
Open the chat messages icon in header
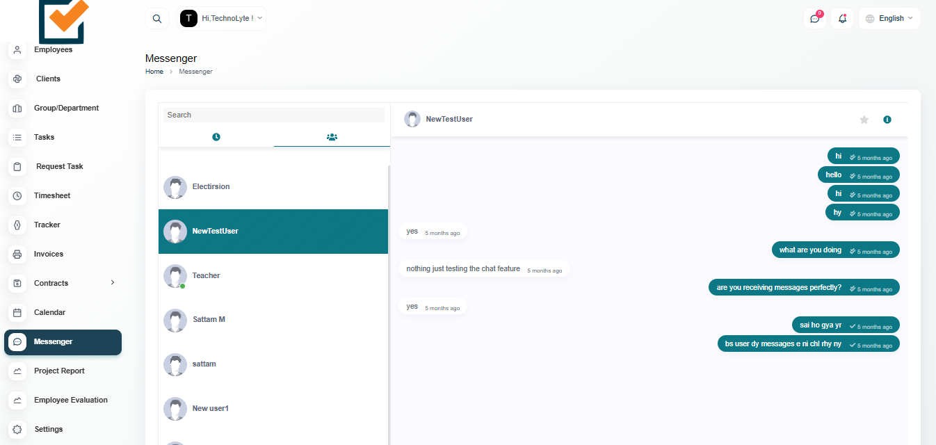[x=814, y=19]
